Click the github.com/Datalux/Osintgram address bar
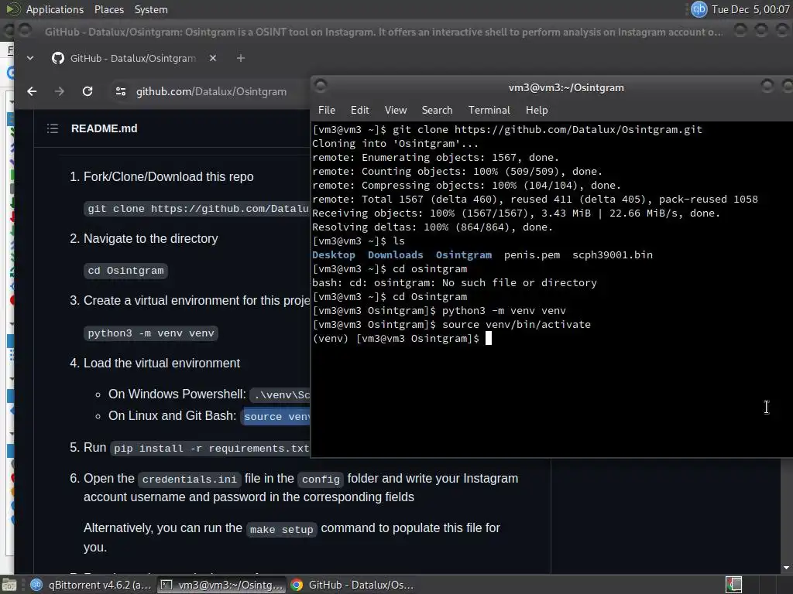Image resolution: width=793 pixels, height=594 pixels. [211, 91]
